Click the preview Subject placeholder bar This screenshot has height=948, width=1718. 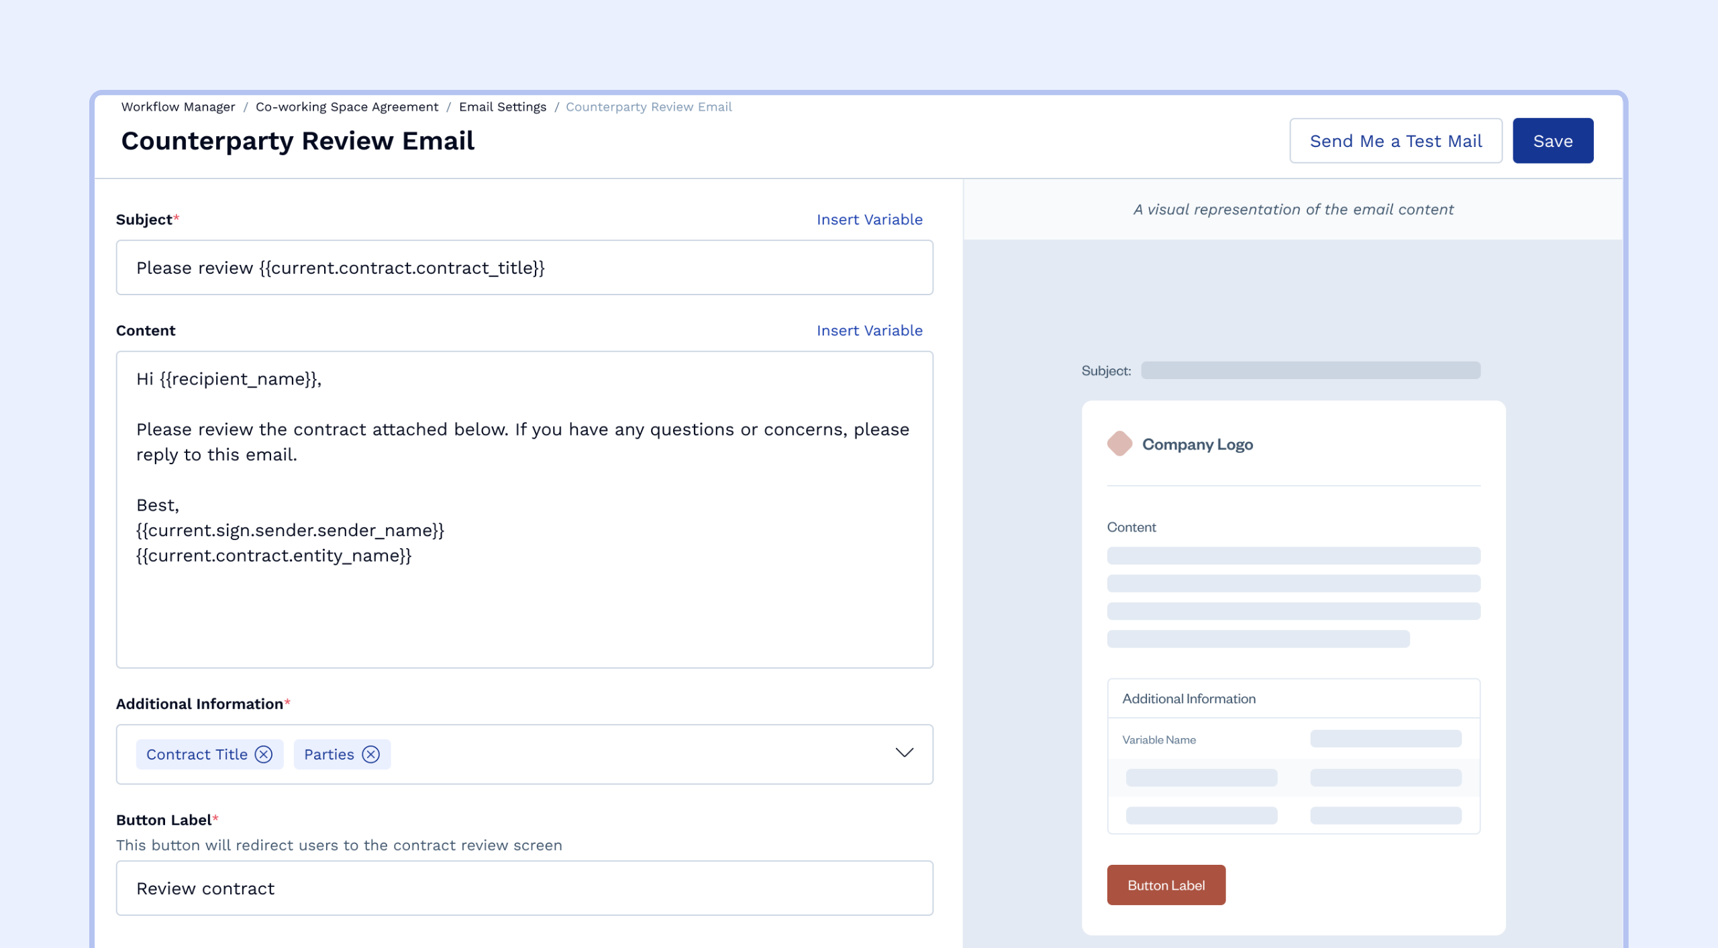point(1310,370)
